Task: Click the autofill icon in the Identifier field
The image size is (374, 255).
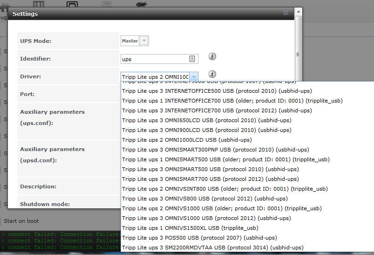Action: tap(192, 59)
